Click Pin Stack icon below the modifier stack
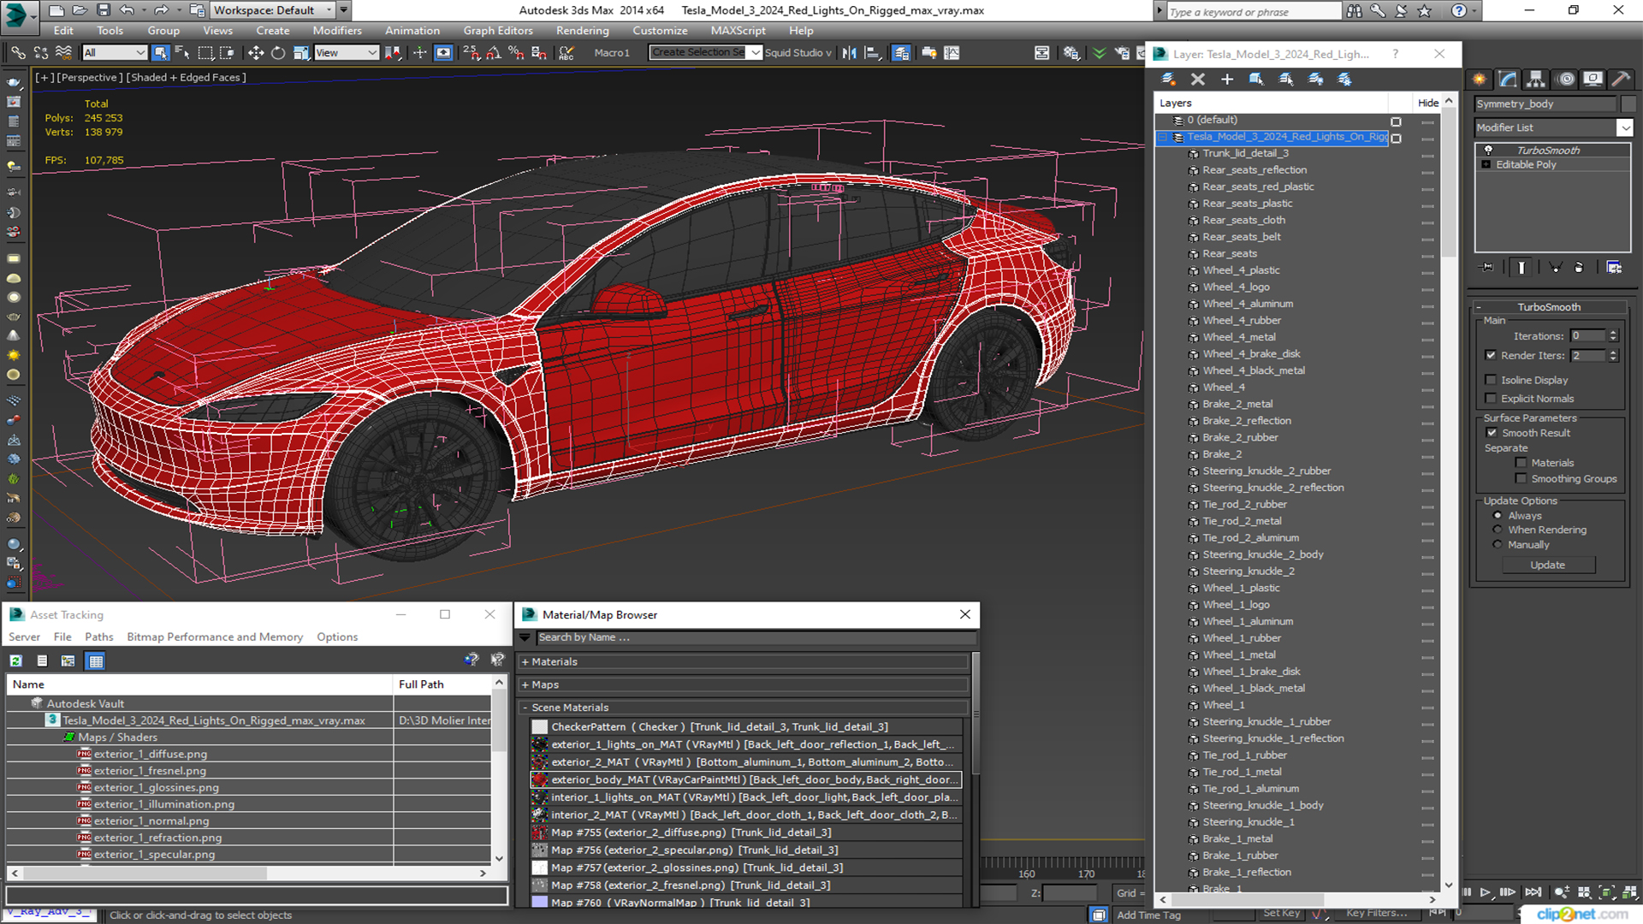This screenshot has width=1643, height=924. coord(1488,268)
